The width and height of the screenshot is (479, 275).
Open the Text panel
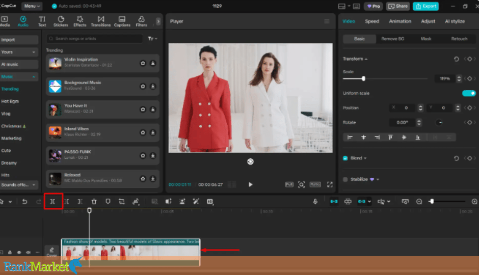coord(42,21)
